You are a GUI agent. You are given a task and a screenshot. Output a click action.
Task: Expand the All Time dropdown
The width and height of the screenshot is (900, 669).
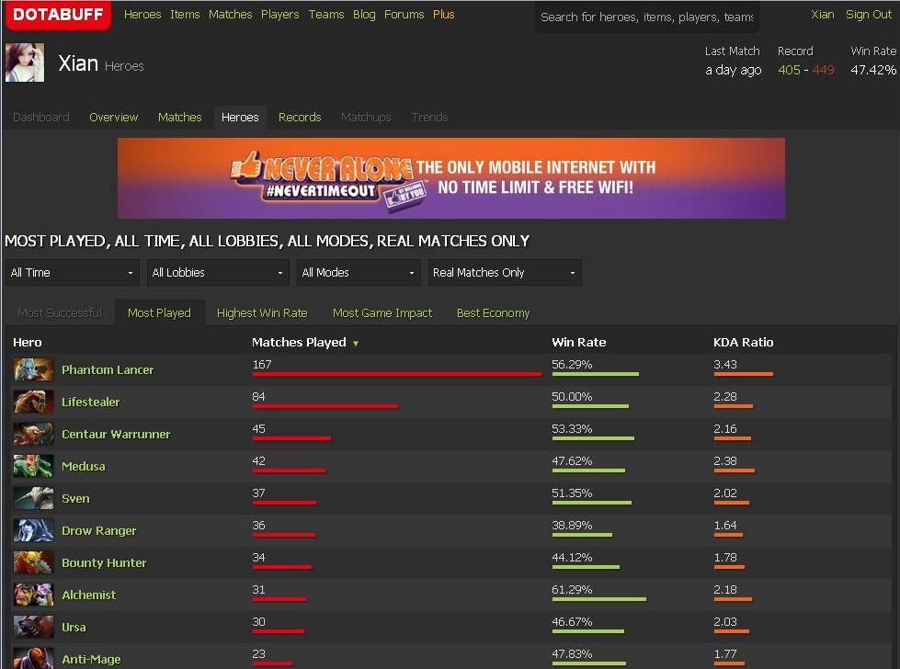point(72,273)
